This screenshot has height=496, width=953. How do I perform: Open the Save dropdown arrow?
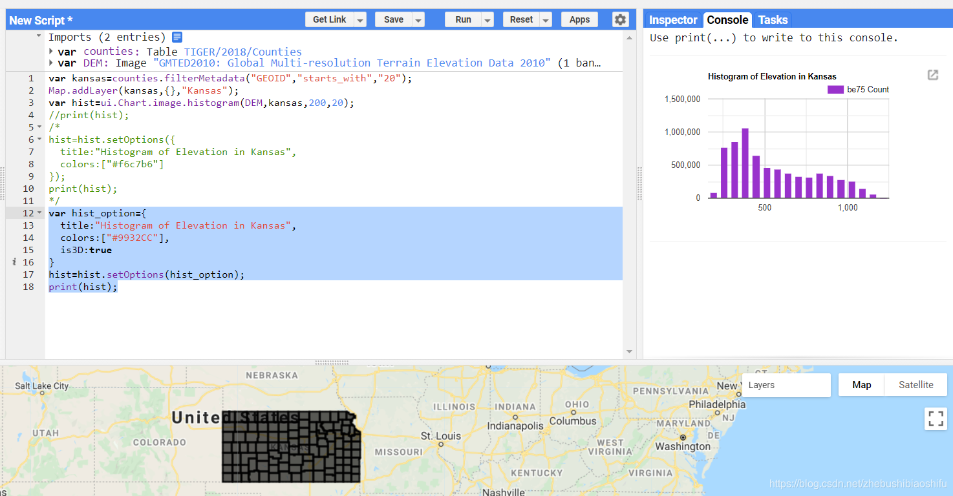click(x=418, y=20)
